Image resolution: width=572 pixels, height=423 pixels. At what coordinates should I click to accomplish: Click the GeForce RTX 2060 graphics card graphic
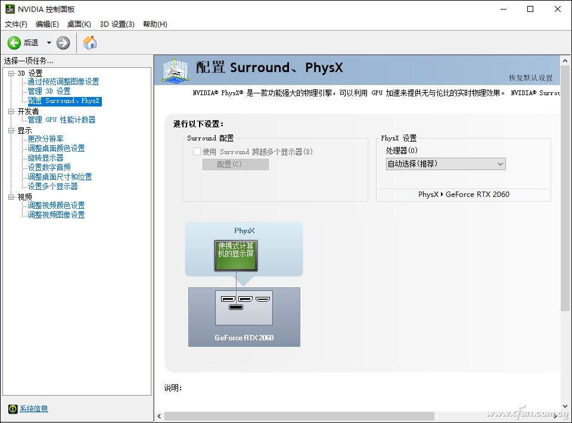(244, 307)
